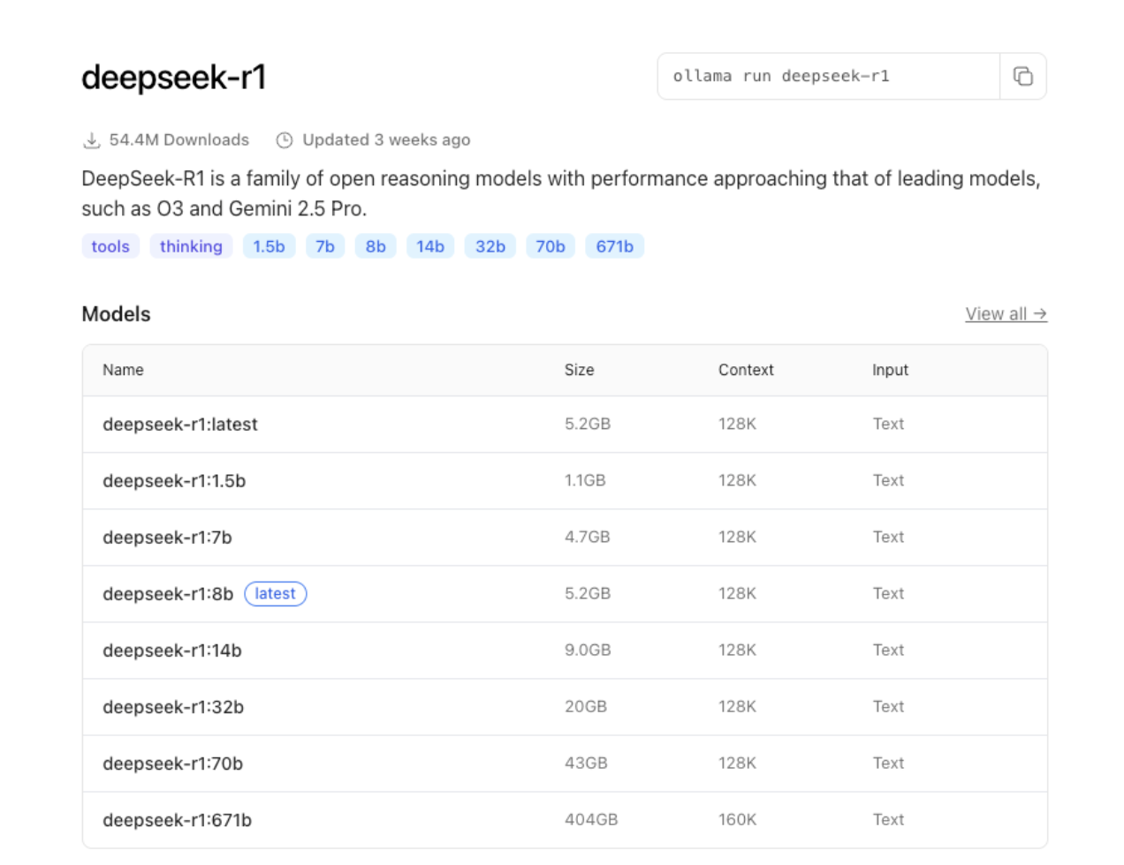Click the Name column header
This screenshot has width=1124, height=865.
[123, 370]
